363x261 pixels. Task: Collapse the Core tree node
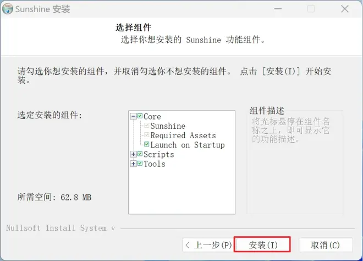[133, 116]
